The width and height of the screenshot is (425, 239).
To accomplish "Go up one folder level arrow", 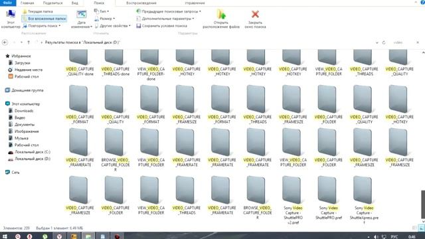I will (x=29, y=42).
